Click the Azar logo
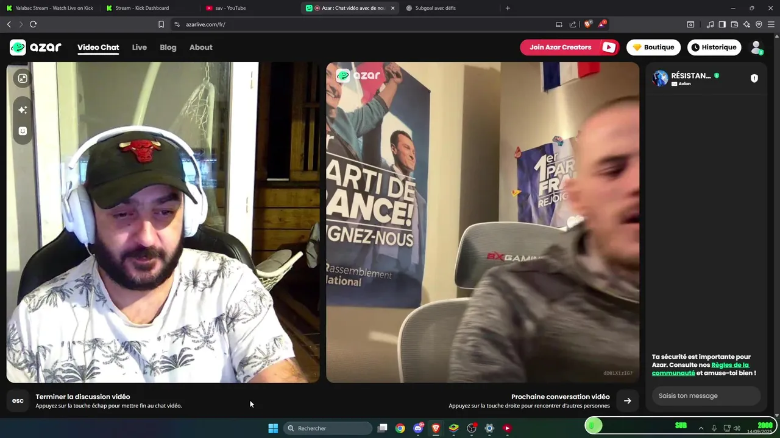780x438 pixels. (36, 47)
